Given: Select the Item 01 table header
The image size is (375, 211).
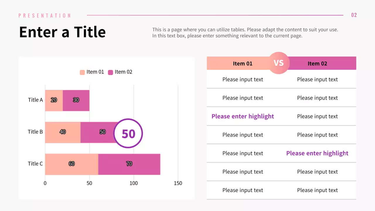Looking at the screenshot, I should (x=242, y=64).
